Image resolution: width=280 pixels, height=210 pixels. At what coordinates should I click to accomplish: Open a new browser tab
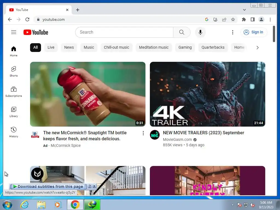pyautogui.click(x=77, y=10)
